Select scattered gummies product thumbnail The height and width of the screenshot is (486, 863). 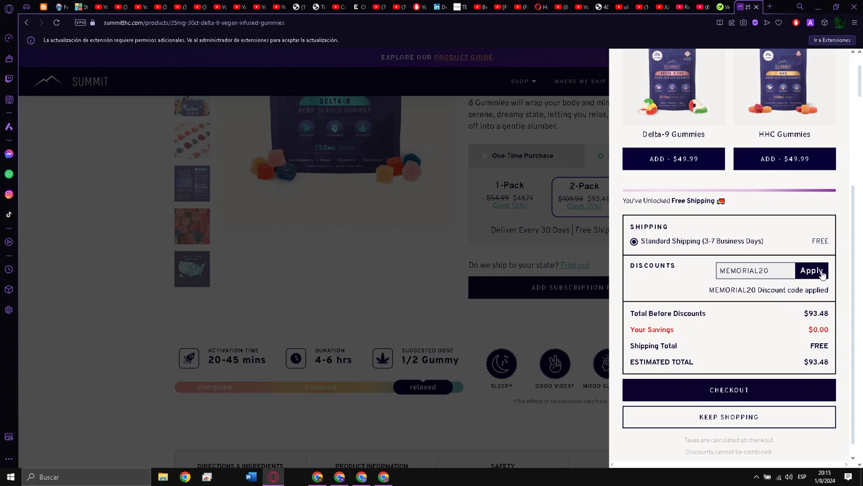point(192,141)
